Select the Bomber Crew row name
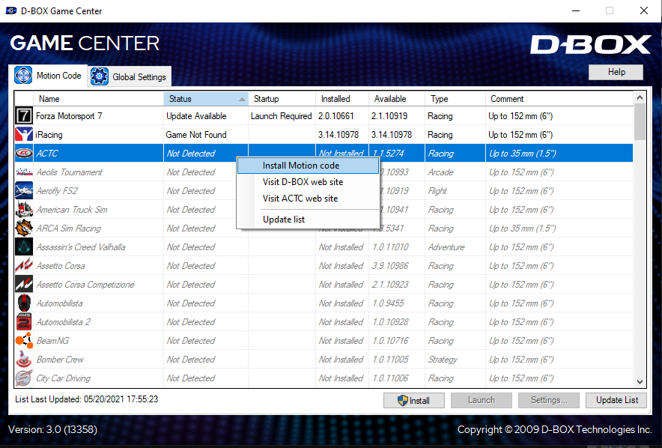The image size is (662, 448). (60, 360)
